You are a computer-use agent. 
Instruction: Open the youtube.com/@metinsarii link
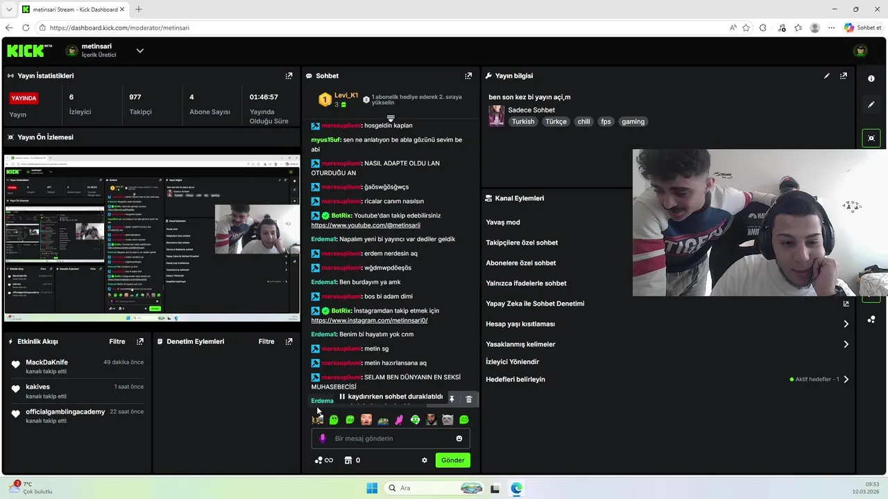pyautogui.click(x=366, y=225)
